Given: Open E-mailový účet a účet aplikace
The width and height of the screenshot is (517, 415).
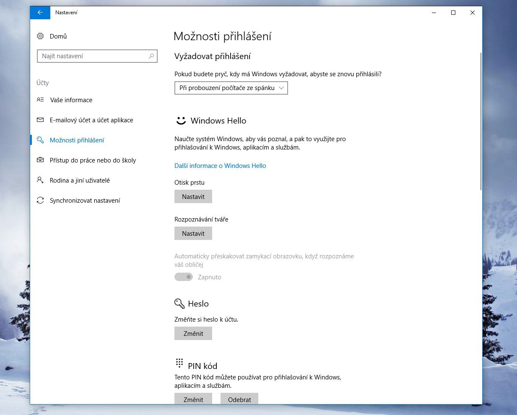Looking at the screenshot, I should [91, 120].
